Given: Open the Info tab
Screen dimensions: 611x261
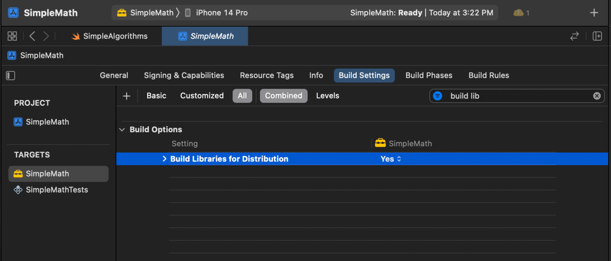Looking at the screenshot, I should 316,75.
